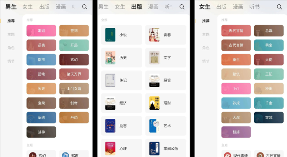Tap the 签到 tag
Image resolution: width=287 pixels, height=157 pixels.
[74, 31]
